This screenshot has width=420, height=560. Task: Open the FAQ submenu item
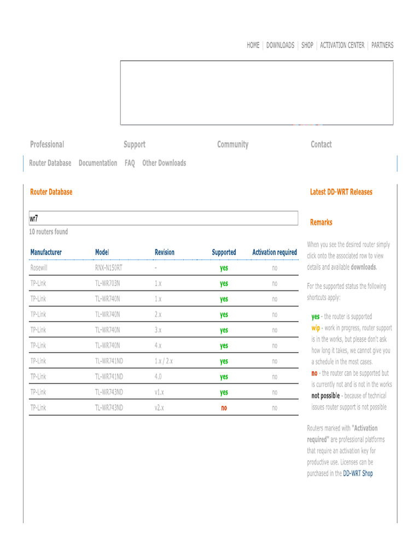point(130,163)
